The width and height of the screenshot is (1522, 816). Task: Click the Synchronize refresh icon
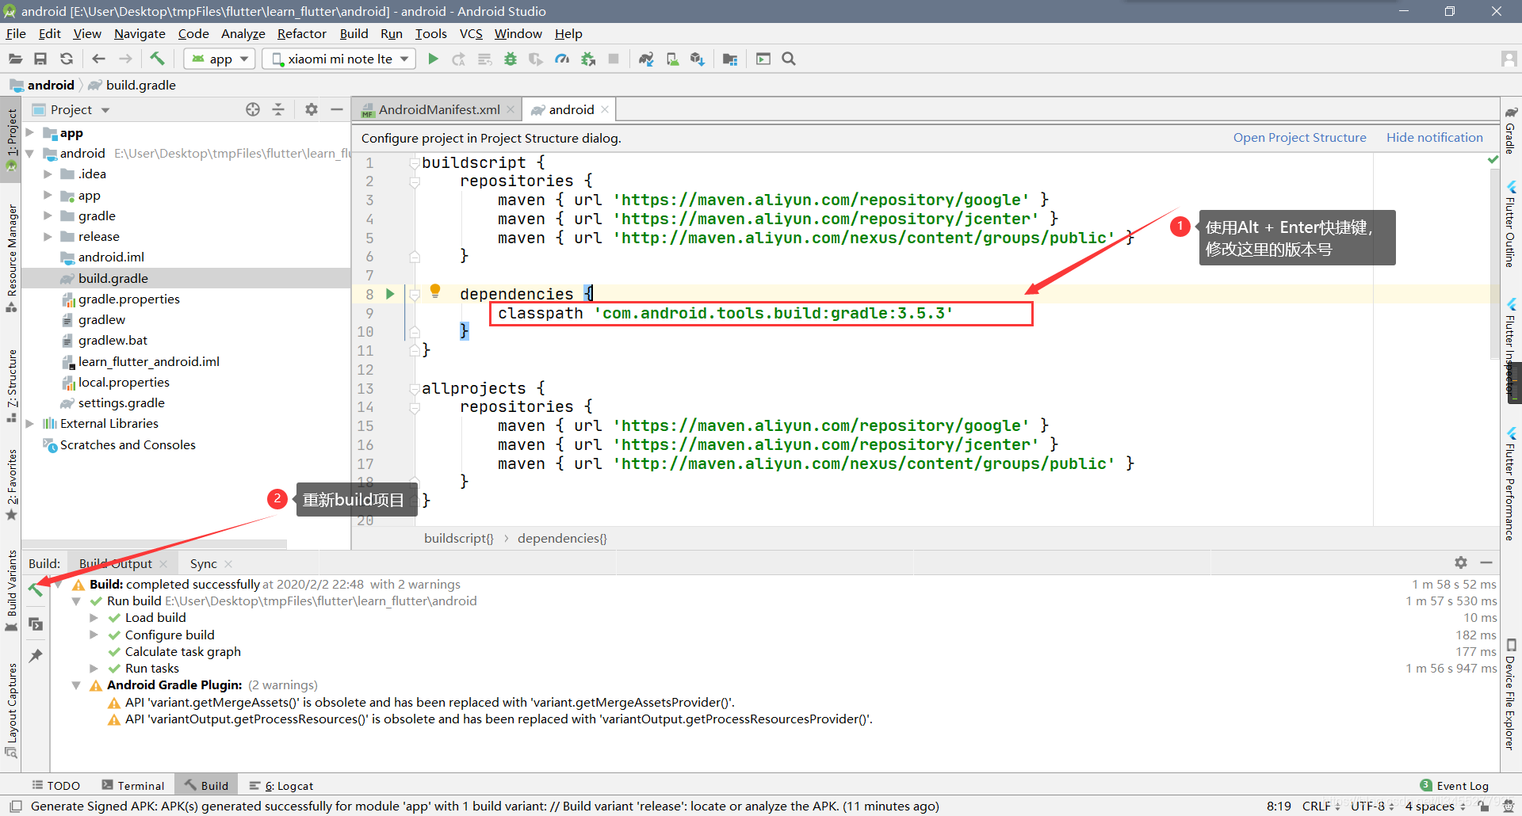[x=67, y=59]
